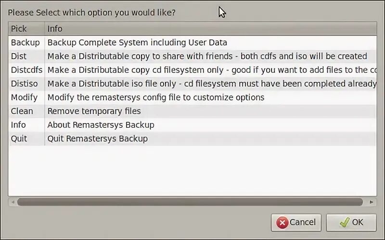Click the red Cancel icon
The height and width of the screenshot is (240, 385).
[x=282, y=223]
